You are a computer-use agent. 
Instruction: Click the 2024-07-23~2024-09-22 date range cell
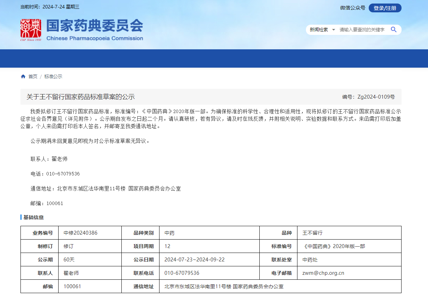pyautogui.click(x=194, y=260)
